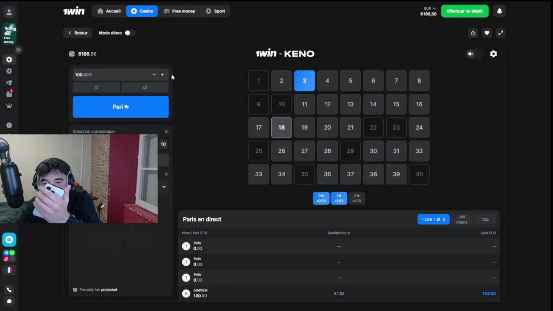Download the Windows app icon
Image resolution: width=553 pixels, height=311 pixels.
click(9, 239)
